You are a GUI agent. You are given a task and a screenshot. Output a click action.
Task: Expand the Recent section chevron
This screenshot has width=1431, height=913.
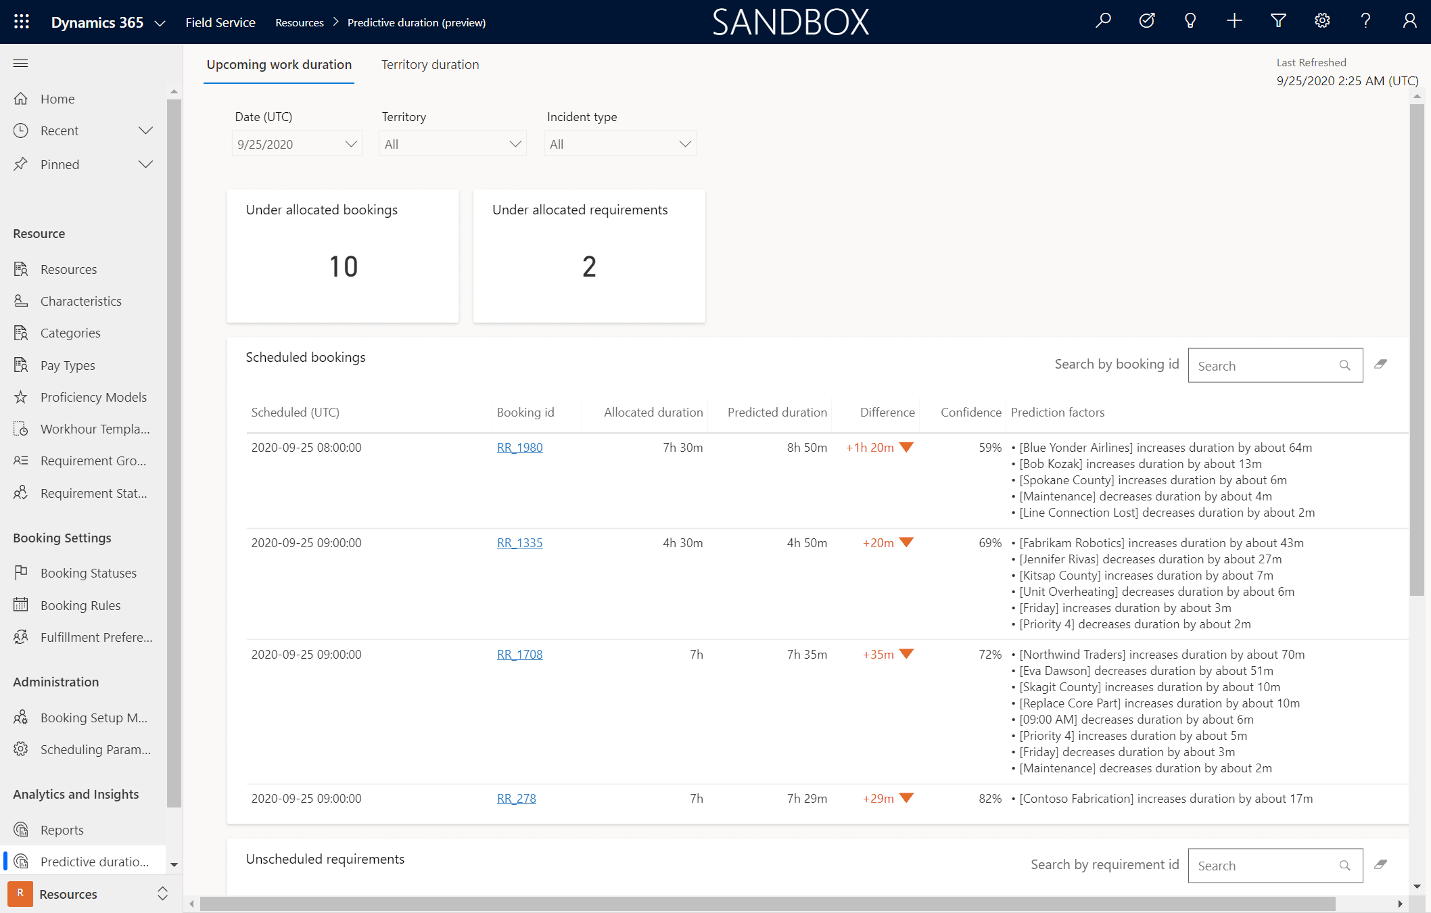(145, 131)
